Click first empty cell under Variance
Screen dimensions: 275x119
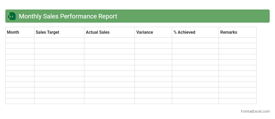point(153,40)
